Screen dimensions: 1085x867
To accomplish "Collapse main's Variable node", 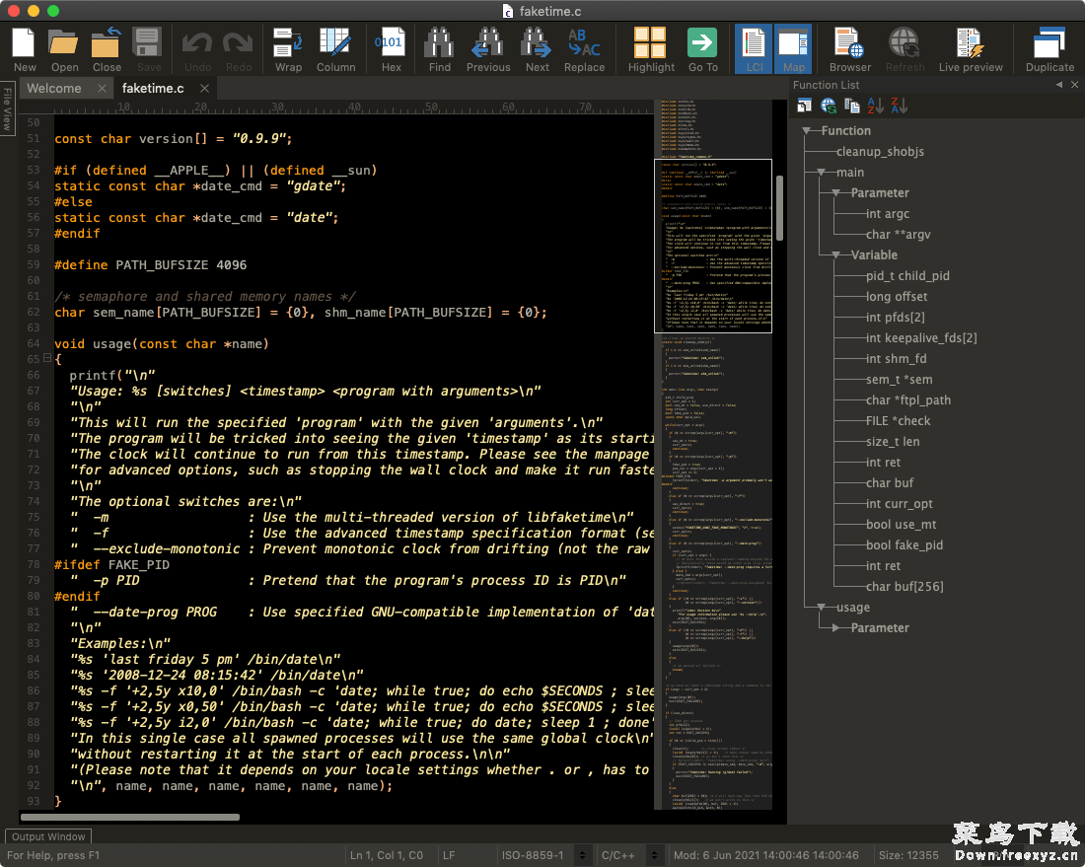I will pyautogui.click(x=835, y=255).
